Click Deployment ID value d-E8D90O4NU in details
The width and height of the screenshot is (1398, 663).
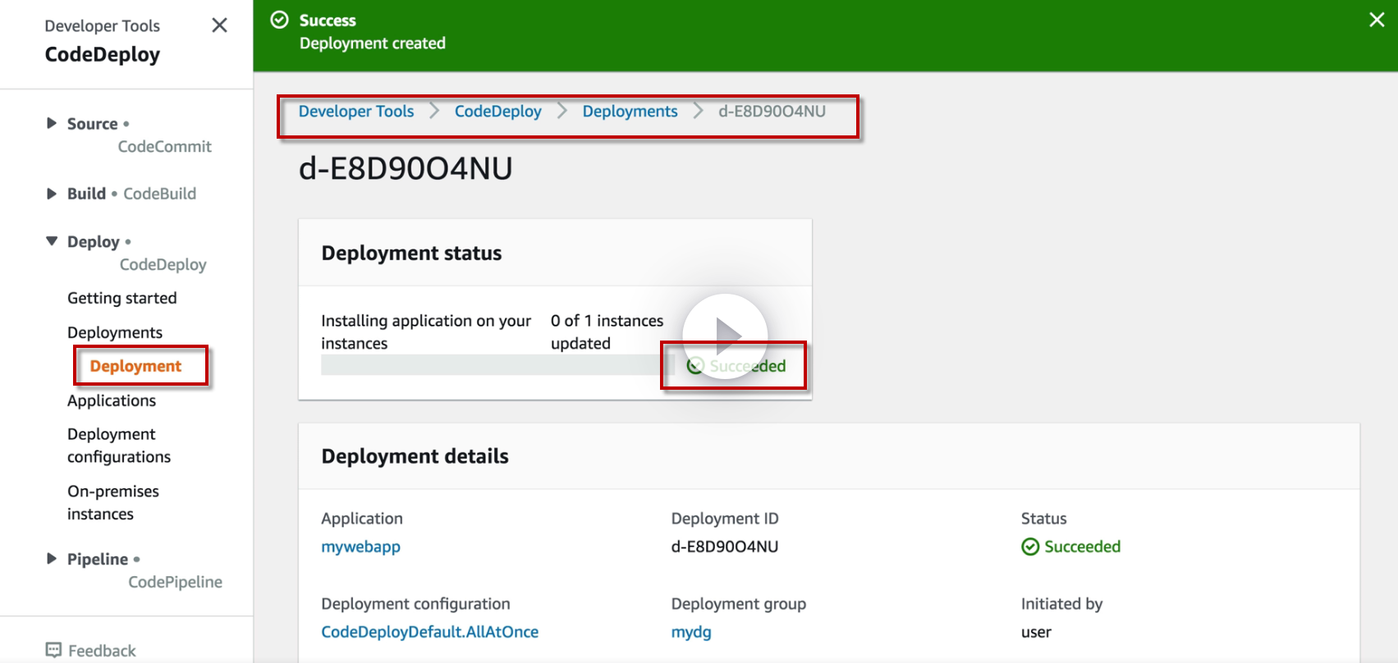coord(725,546)
